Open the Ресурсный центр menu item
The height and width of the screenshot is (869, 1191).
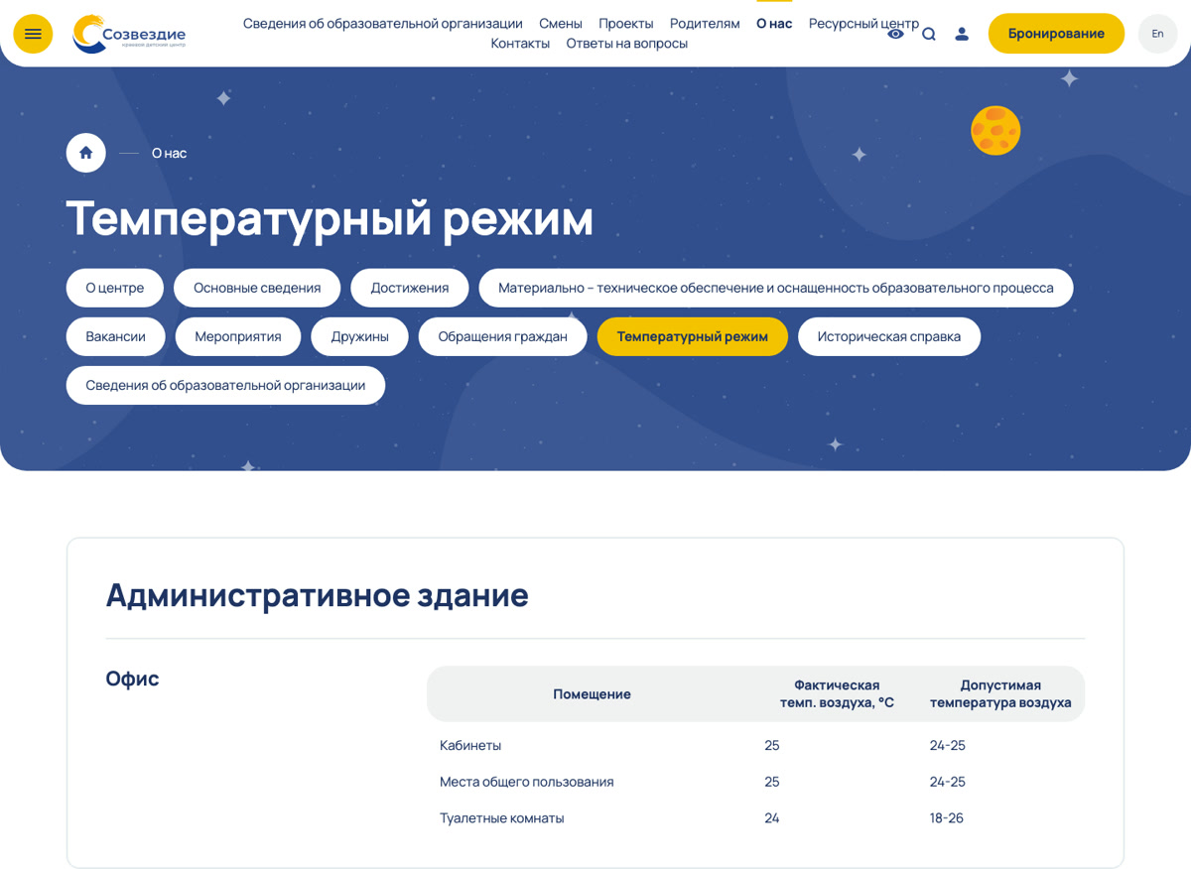click(x=863, y=24)
